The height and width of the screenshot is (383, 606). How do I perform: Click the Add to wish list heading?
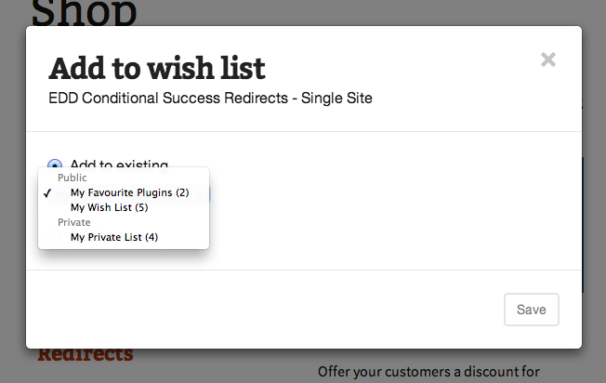coord(157,68)
